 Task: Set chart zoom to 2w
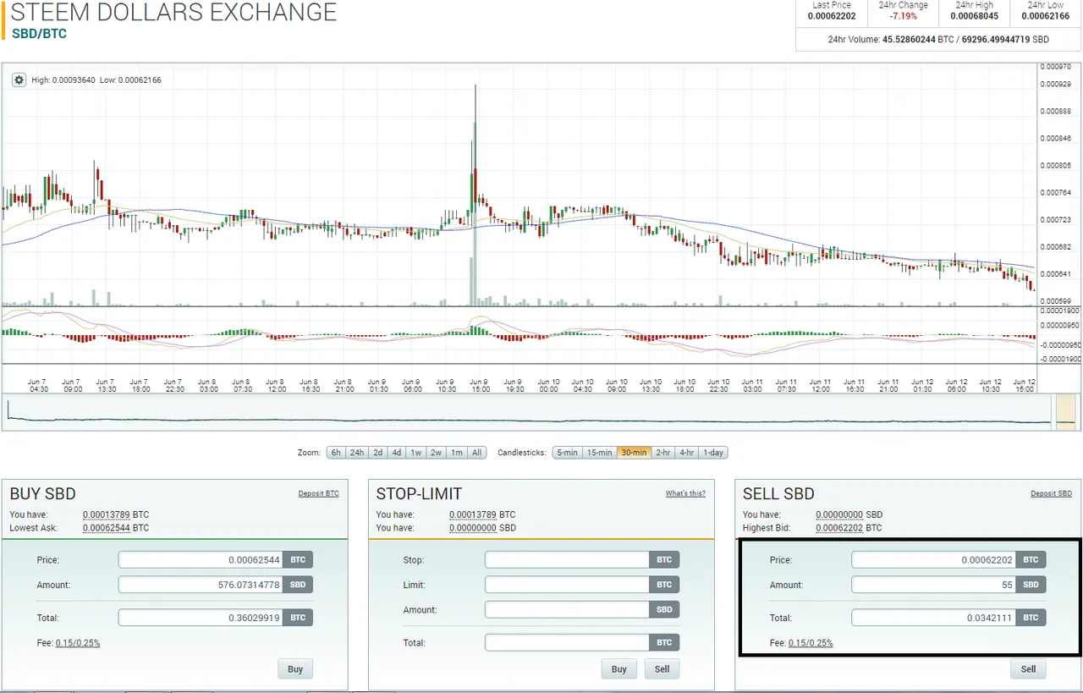coord(437,453)
